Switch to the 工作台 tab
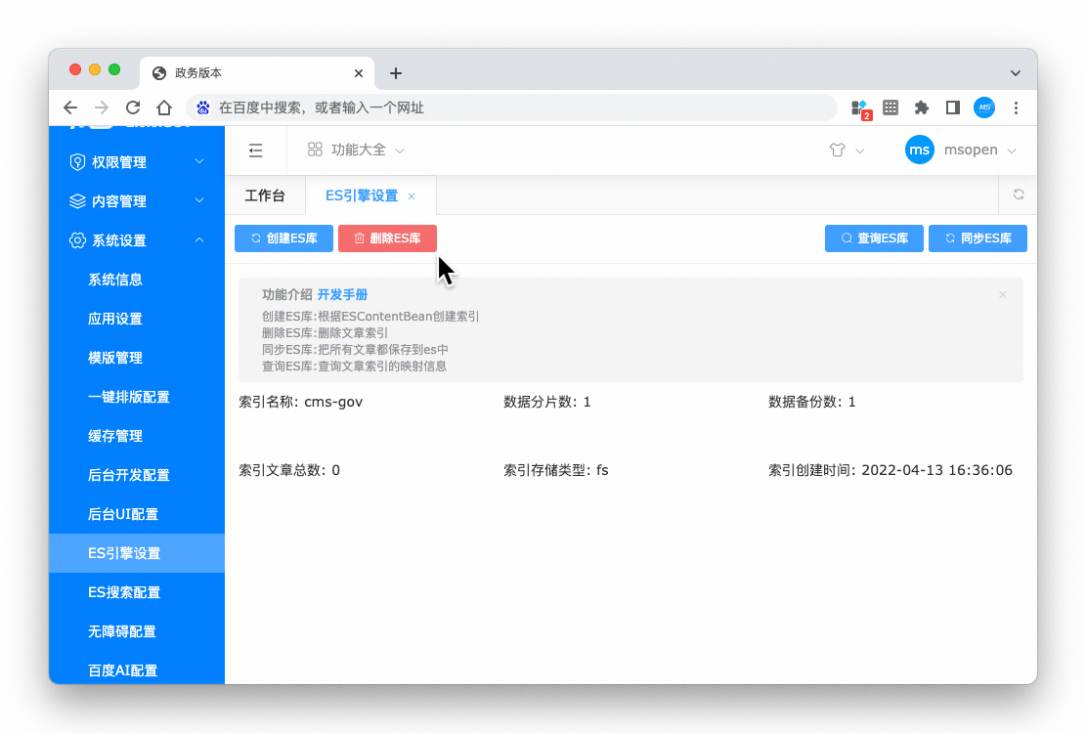Viewport: 1086px width, 733px height. [x=265, y=195]
